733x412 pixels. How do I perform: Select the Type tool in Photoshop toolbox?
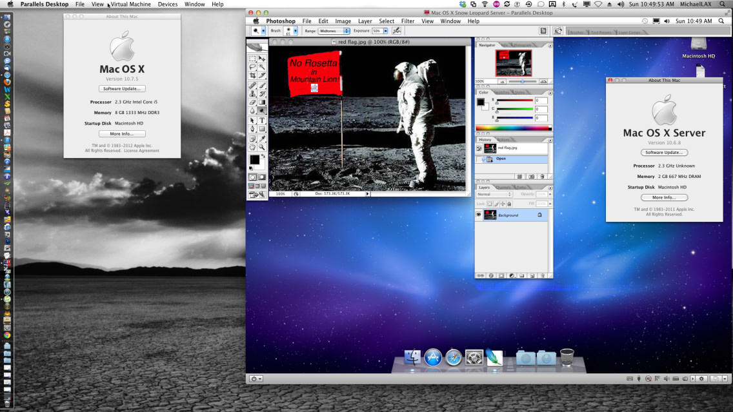262,121
